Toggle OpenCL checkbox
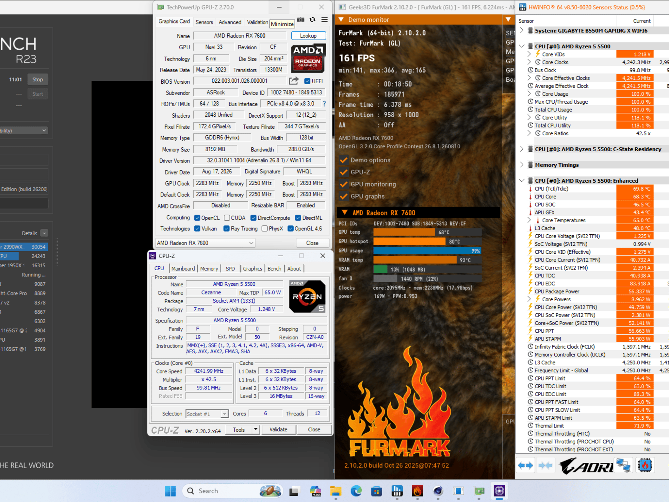 [197, 218]
